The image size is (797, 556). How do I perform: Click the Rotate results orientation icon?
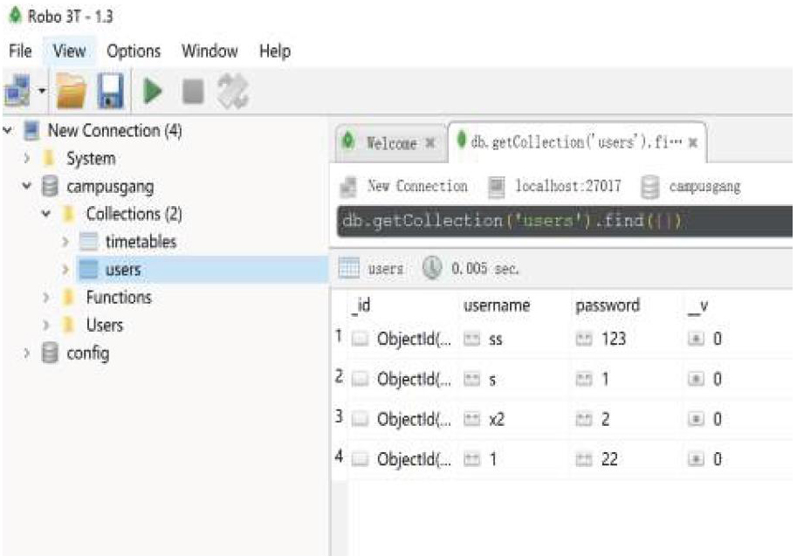pyautogui.click(x=232, y=92)
